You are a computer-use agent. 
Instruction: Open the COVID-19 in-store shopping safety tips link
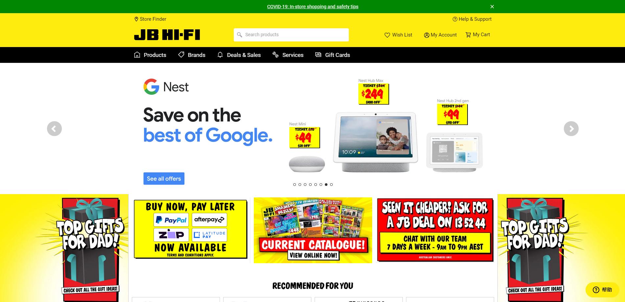pos(313,7)
